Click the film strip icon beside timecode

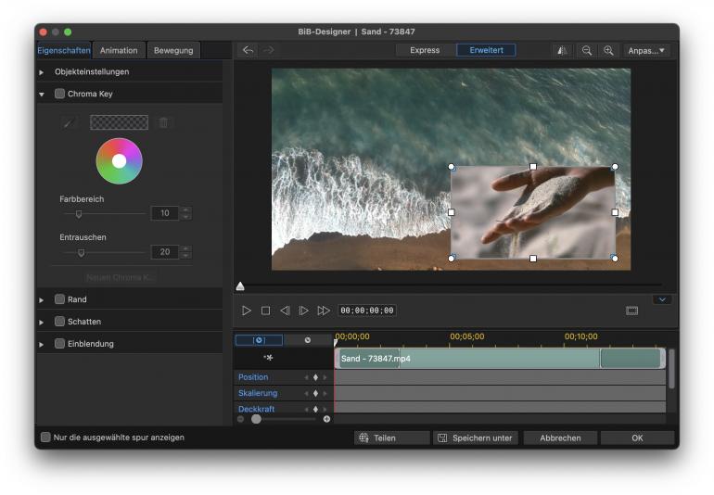pos(632,311)
